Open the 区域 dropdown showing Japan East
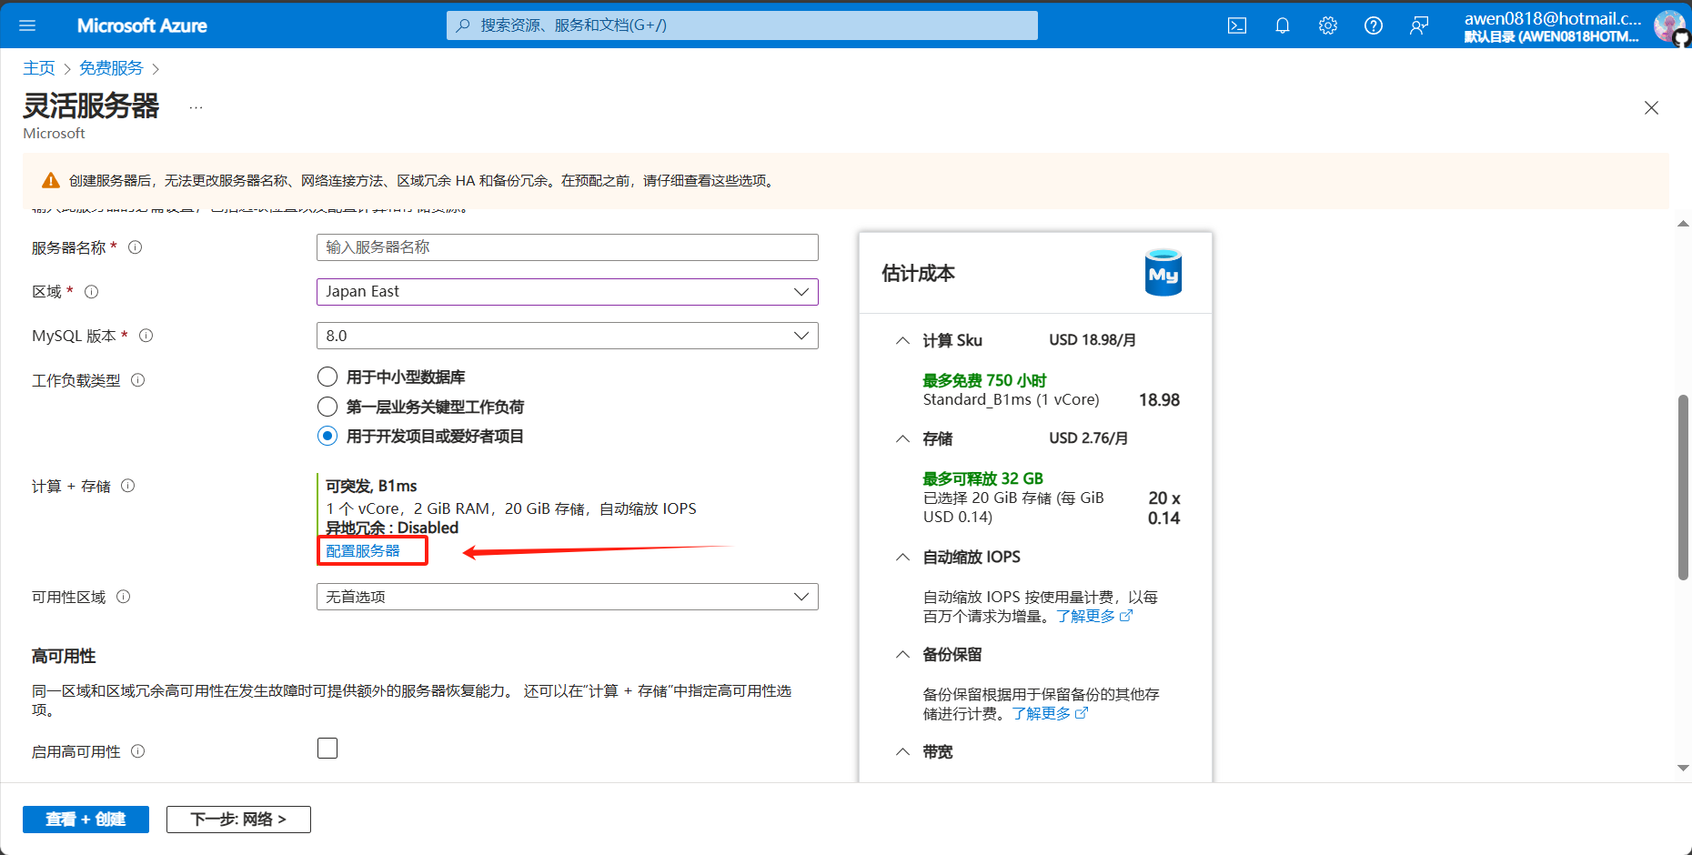This screenshot has height=855, width=1692. click(568, 292)
